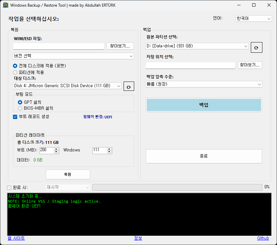The height and width of the screenshot is (245, 277).
Task: Click the blue 펌웨어 환경: UEFI label
Action: point(98,117)
